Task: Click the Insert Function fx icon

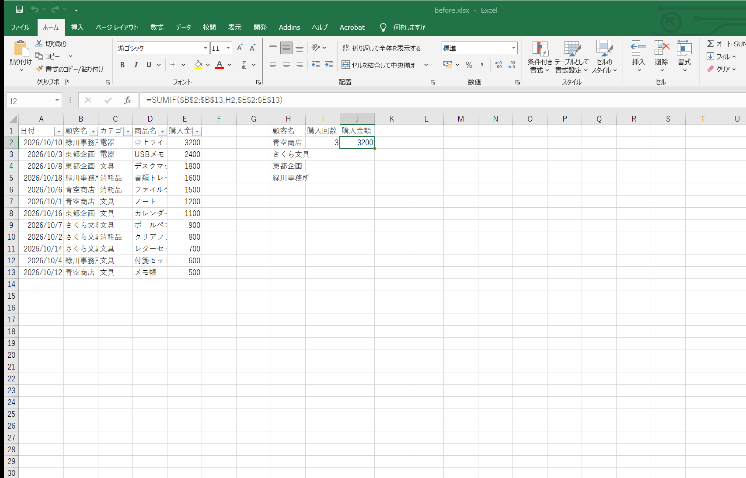Action: tap(127, 100)
